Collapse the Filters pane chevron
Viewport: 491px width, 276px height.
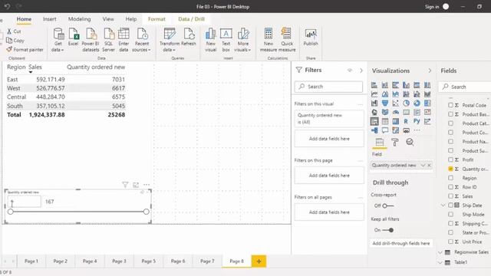[x=361, y=71]
